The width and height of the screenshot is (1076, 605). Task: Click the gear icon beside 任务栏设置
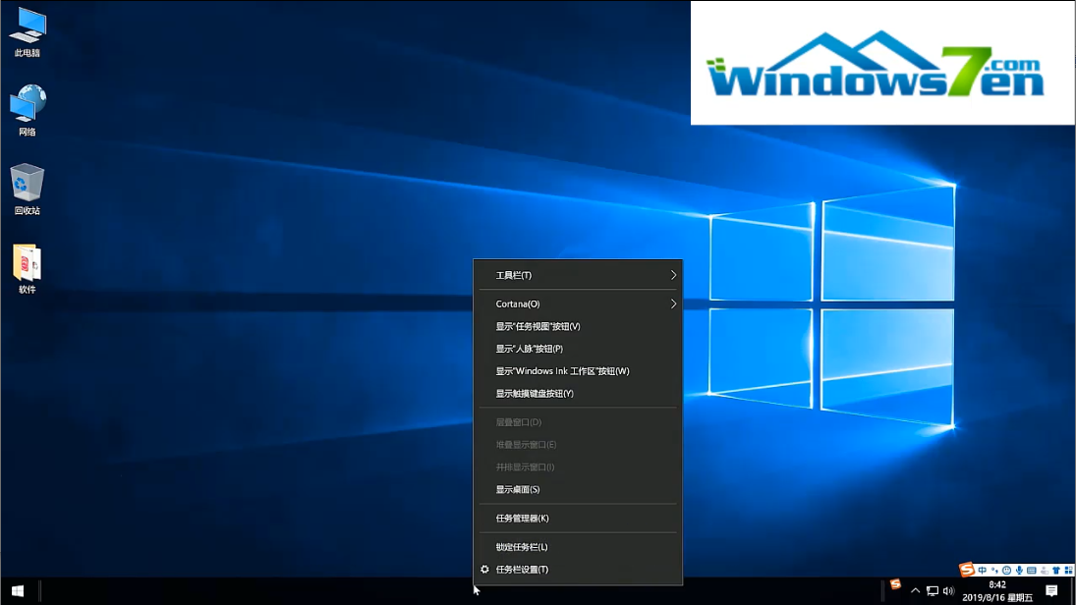(484, 570)
